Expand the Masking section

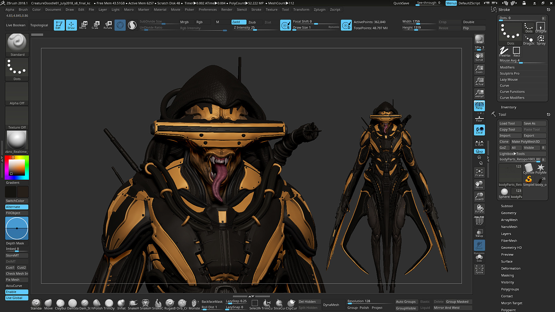point(507,275)
